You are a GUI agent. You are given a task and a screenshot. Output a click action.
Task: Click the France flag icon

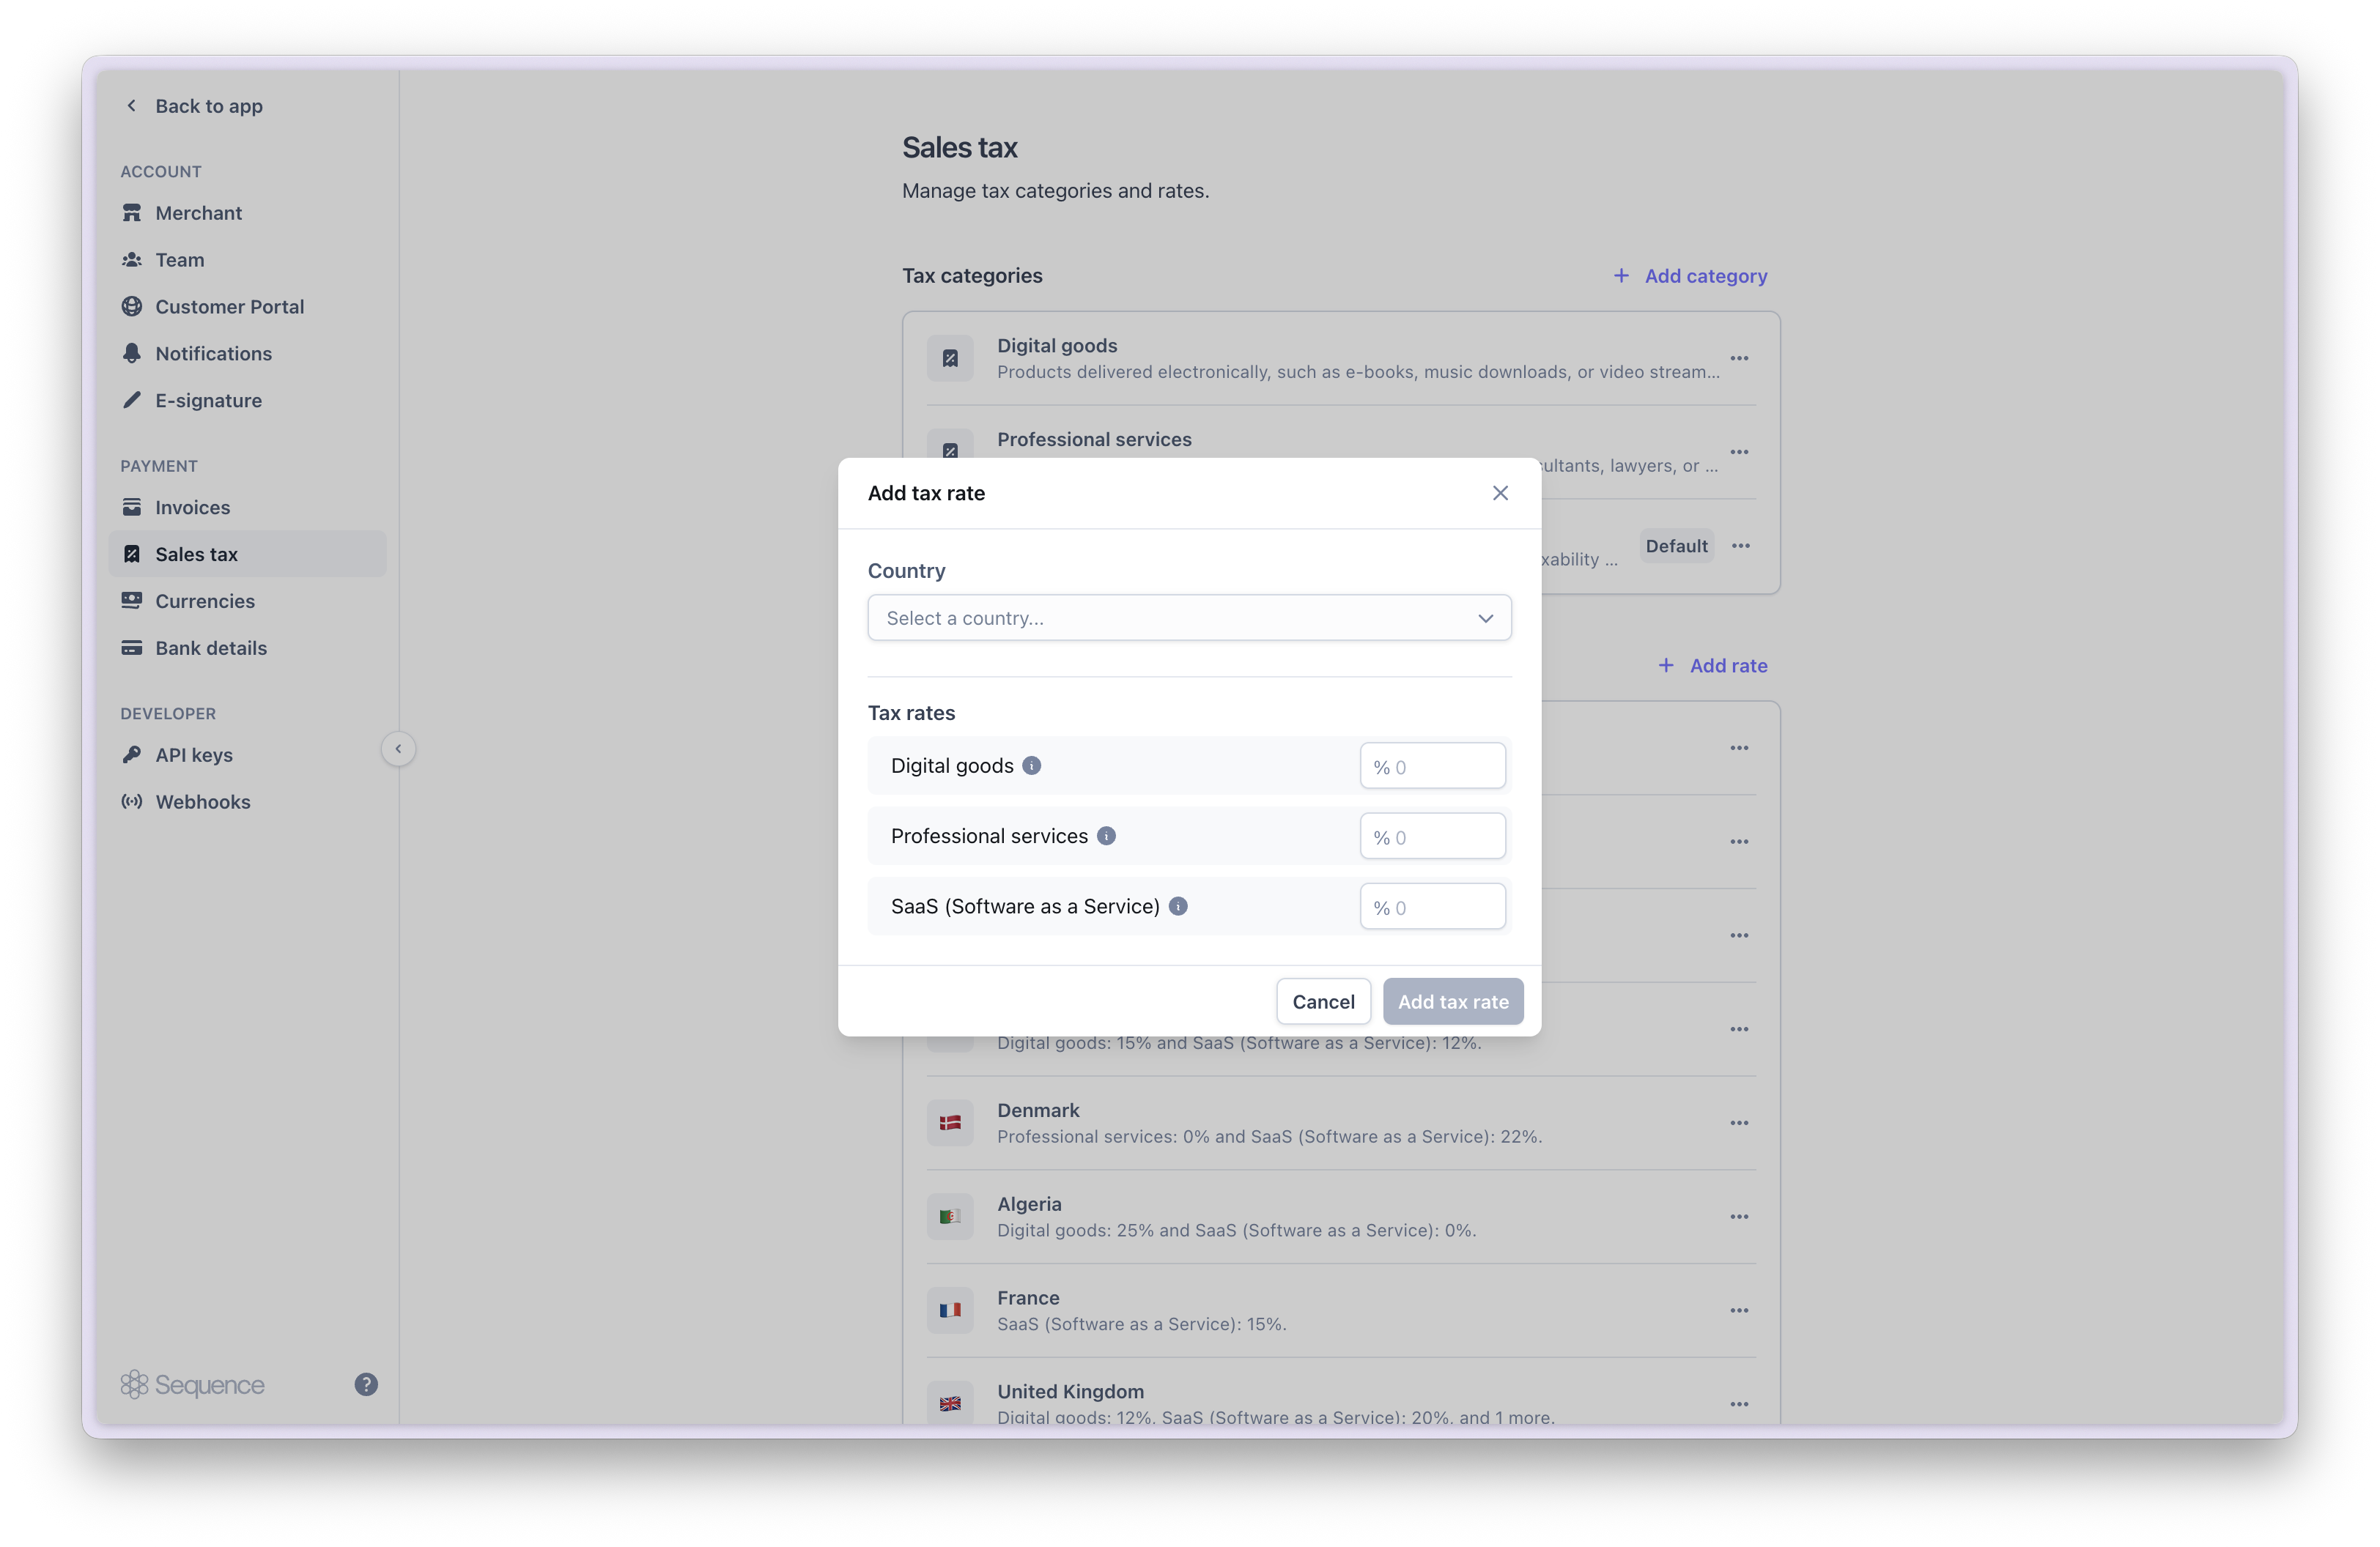click(950, 1310)
